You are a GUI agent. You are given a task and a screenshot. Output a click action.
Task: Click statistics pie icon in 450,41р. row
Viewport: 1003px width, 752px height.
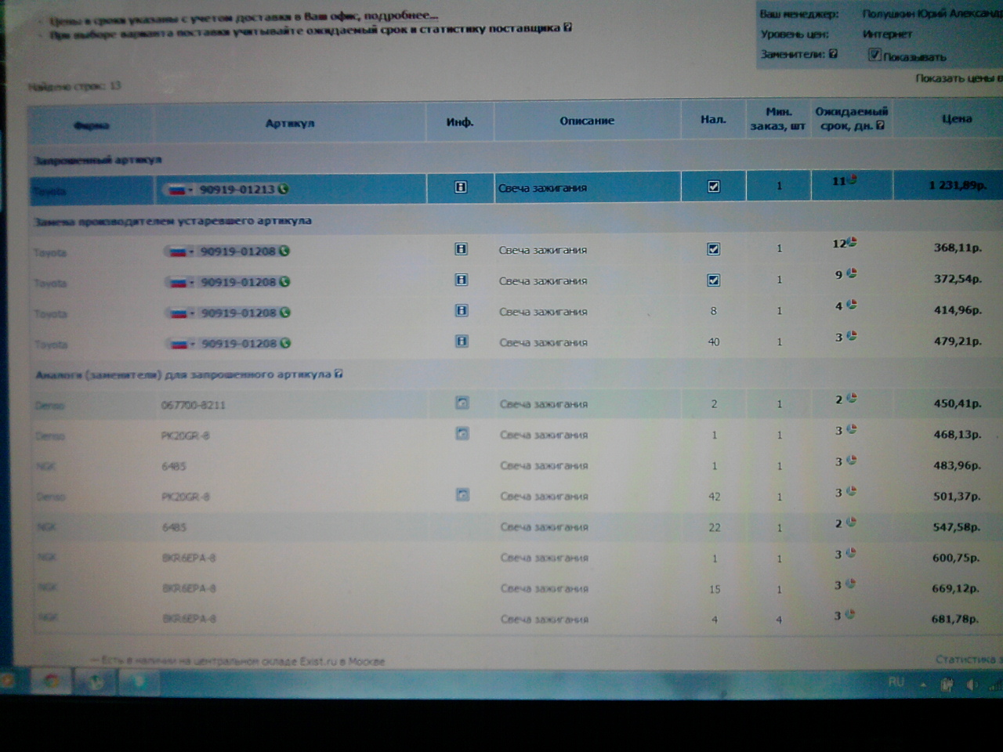click(852, 398)
